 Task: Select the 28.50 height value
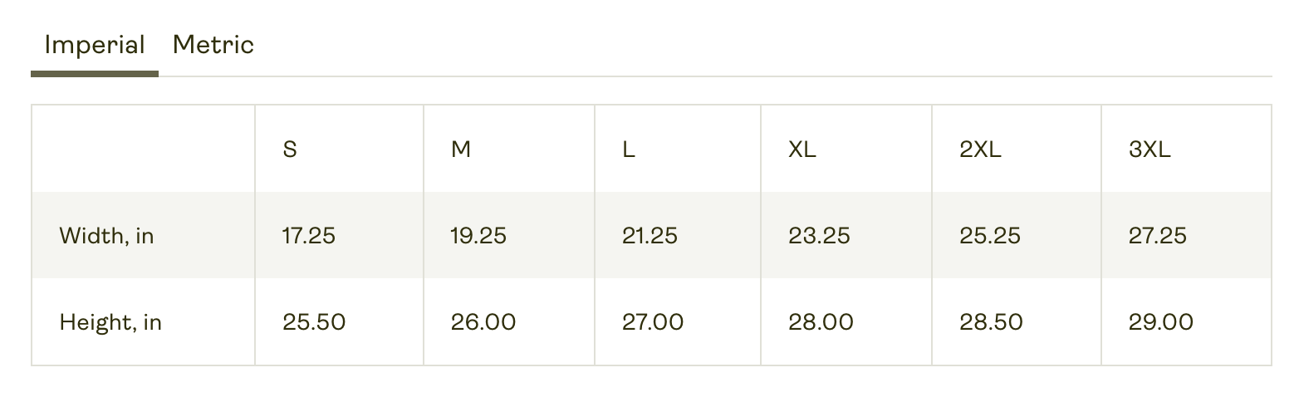(x=991, y=322)
